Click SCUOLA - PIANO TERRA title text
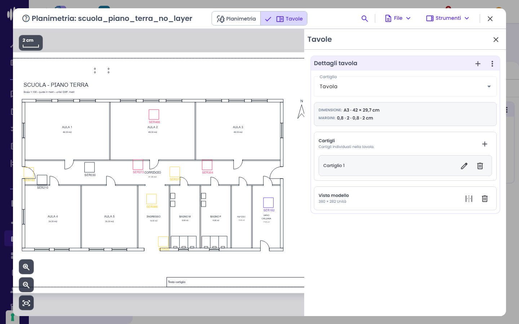 pos(56,85)
